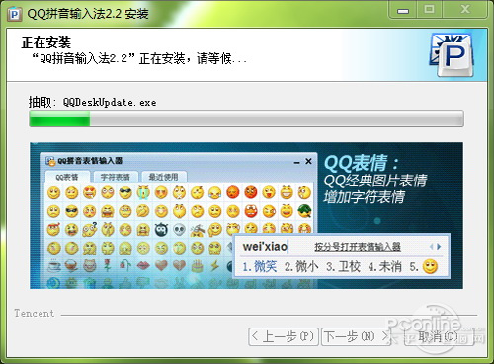Click the QQ经典图片表情 banner text

coord(375,181)
